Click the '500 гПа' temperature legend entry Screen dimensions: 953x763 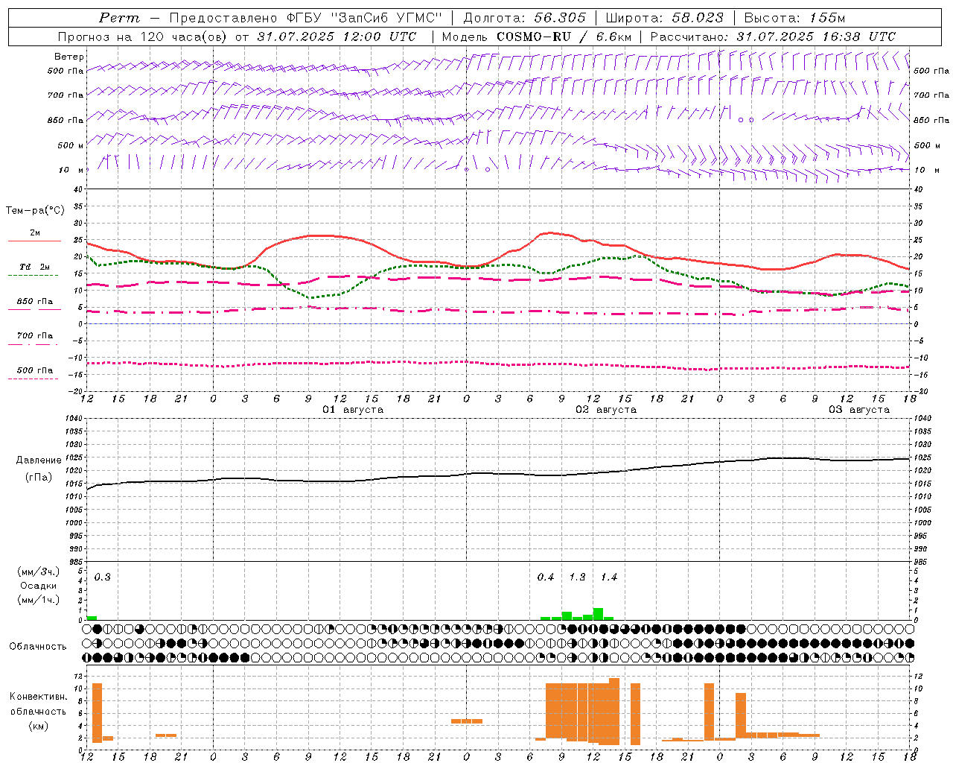pyautogui.click(x=34, y=370)
